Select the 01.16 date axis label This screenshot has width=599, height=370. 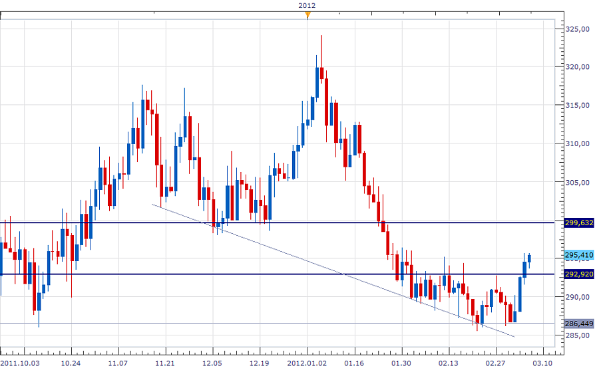pos(353,363)
